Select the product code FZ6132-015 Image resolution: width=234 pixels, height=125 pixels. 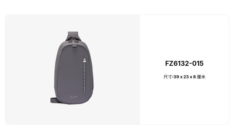184,64
